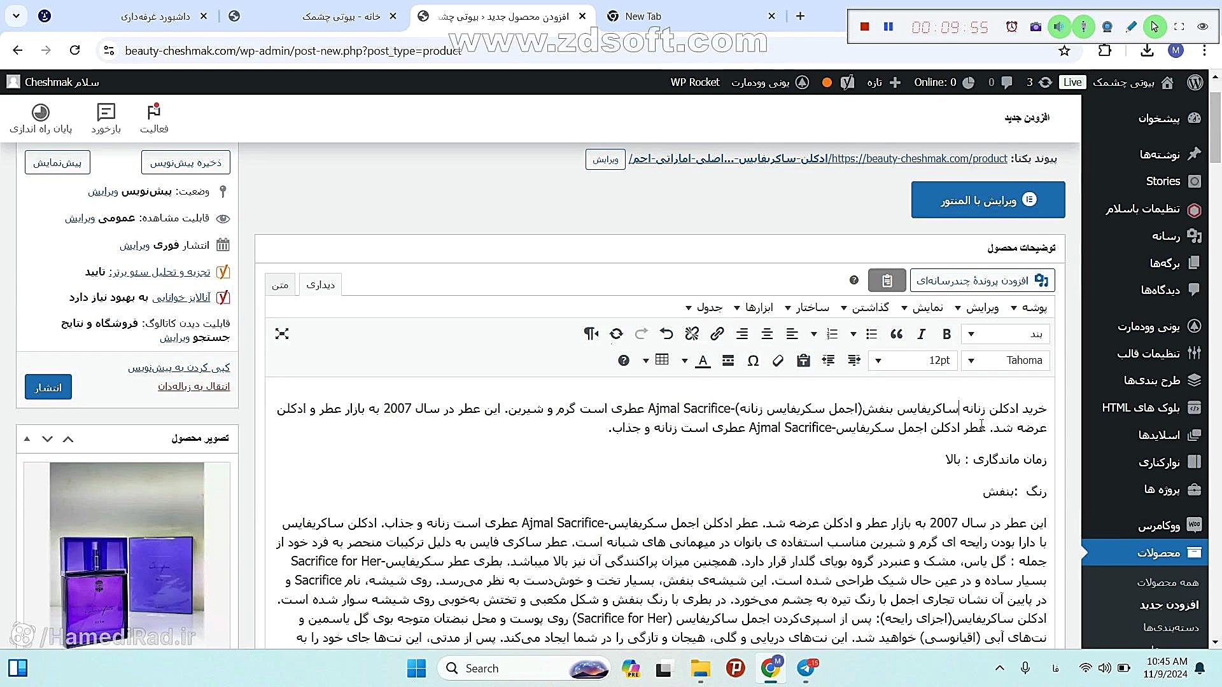Click the کپی کردن به پیش‌نویس link
1222x687 pixels.
click(179, 368)
